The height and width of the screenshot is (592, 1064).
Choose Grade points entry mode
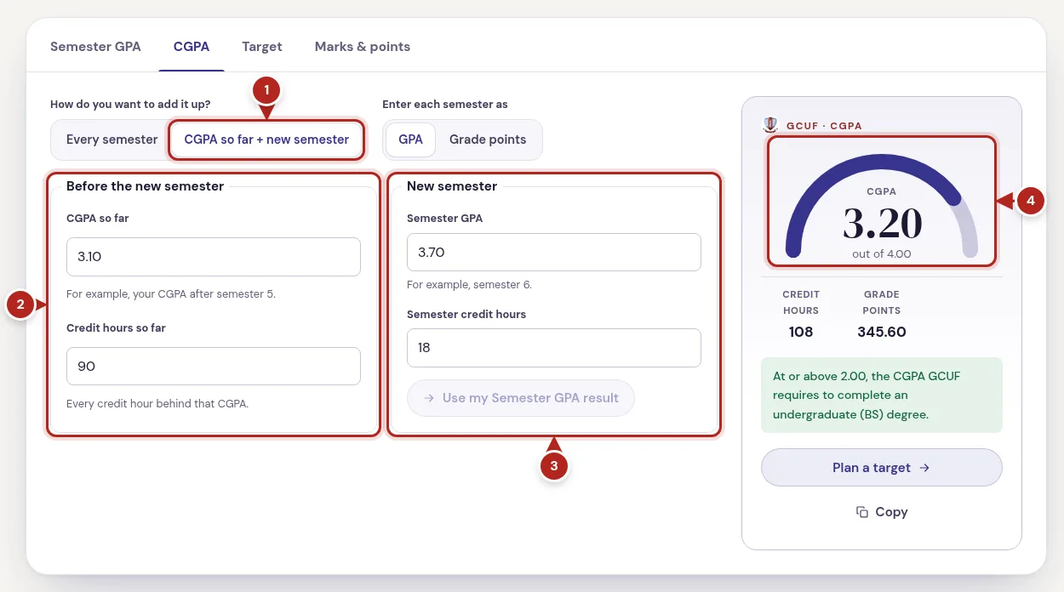[488, 139]
